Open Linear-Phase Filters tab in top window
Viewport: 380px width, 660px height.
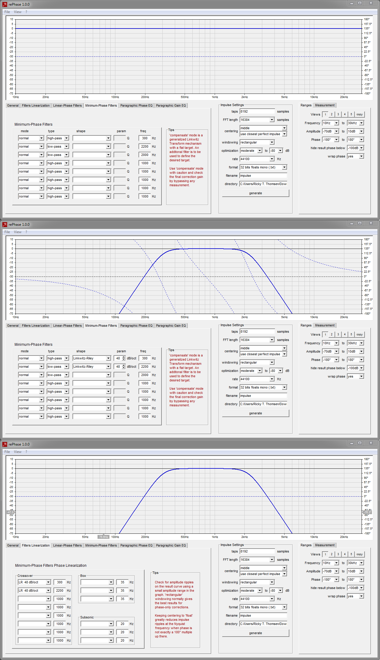(x=67, y=105)
